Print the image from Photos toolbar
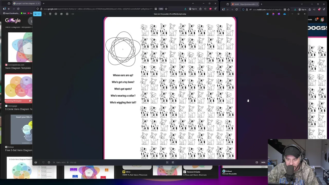Image resolution: width=329 pixels, height=185 pixels. (x=56, y=14)
